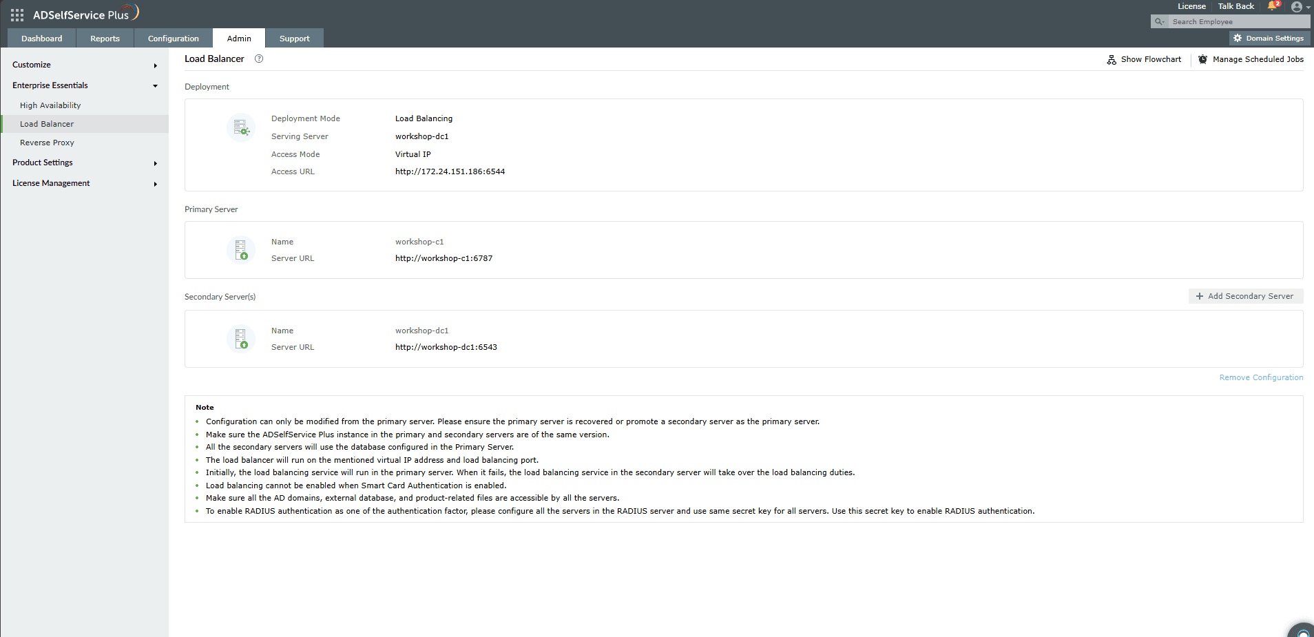1314x637 pixels.
Task: Open the Dashboard tab
Action: pyautogui.click(x=41, y=39)
